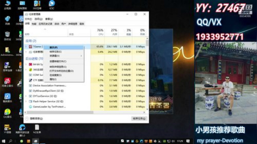Open the taskbar search magnifier

point(10,141)
